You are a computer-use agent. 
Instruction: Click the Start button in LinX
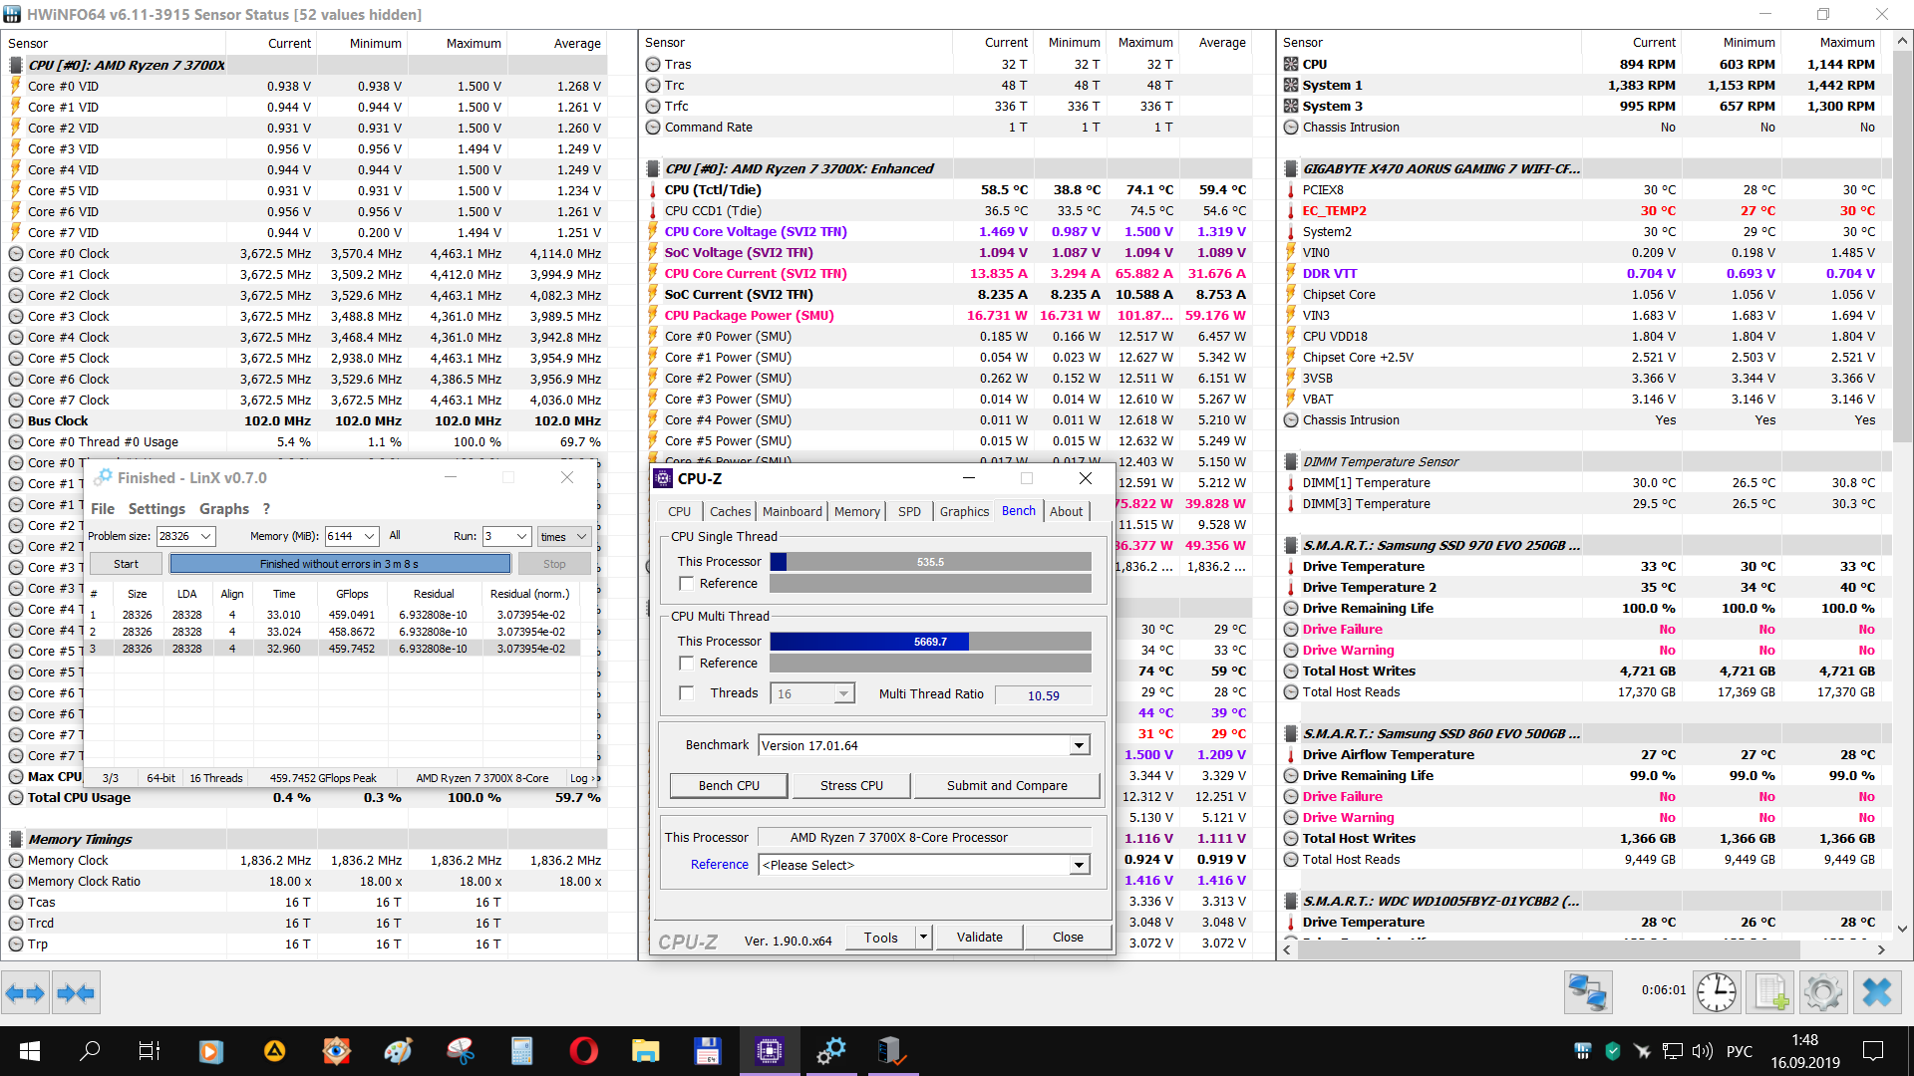(x=126, y=564)
